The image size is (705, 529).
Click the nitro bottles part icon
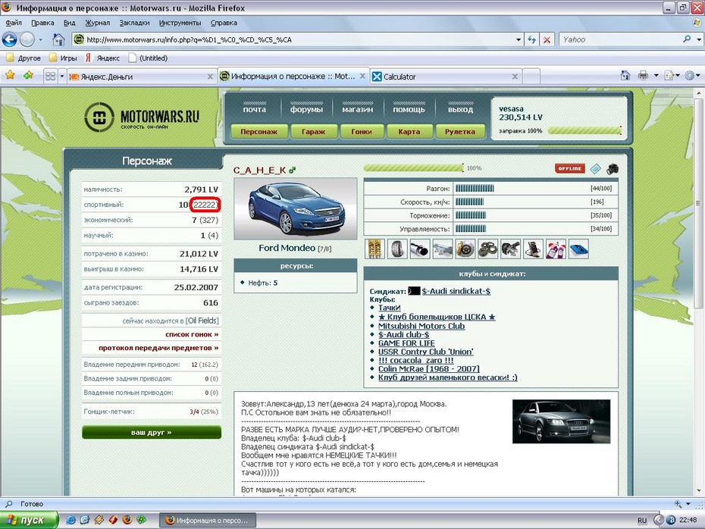pyautogui.click(x=556, y=249)
